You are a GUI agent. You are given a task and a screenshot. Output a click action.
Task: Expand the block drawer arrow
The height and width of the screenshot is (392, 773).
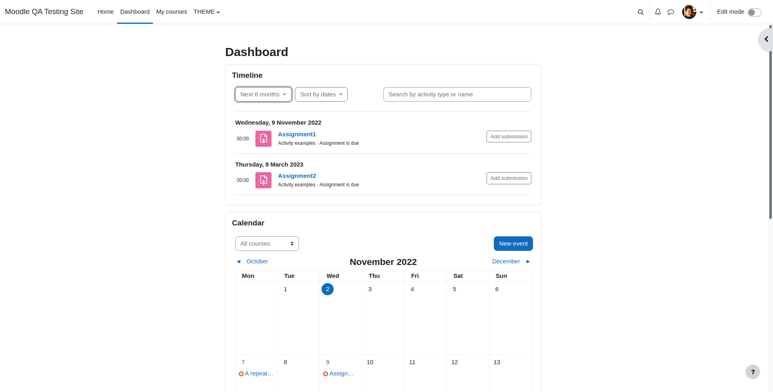point(766,40)
